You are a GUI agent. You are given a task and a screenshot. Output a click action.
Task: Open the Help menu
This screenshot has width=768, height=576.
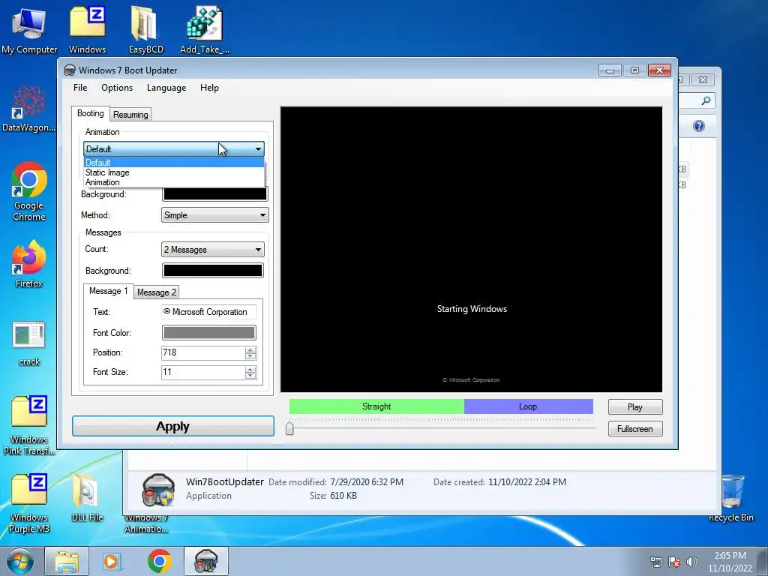coord(209,88)
